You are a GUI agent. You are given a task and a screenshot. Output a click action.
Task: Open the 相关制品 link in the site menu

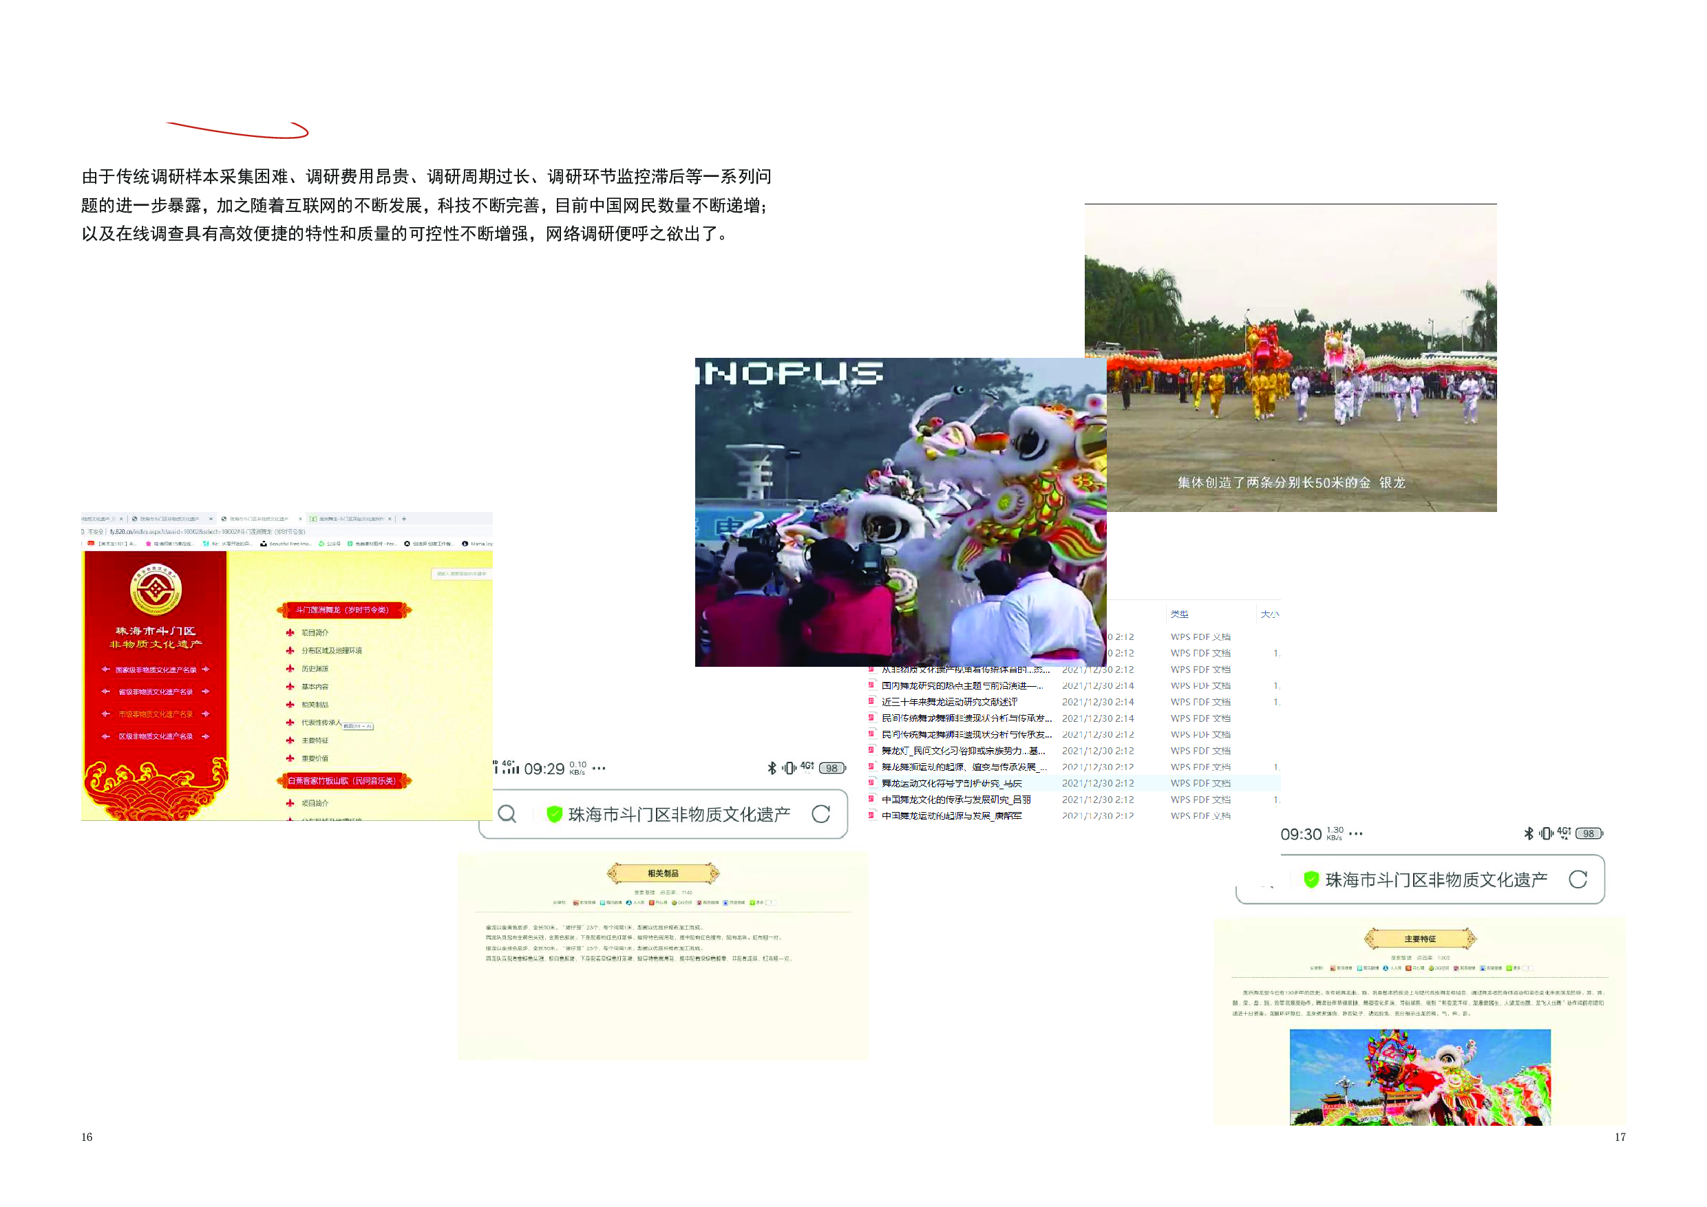point(316,705)
